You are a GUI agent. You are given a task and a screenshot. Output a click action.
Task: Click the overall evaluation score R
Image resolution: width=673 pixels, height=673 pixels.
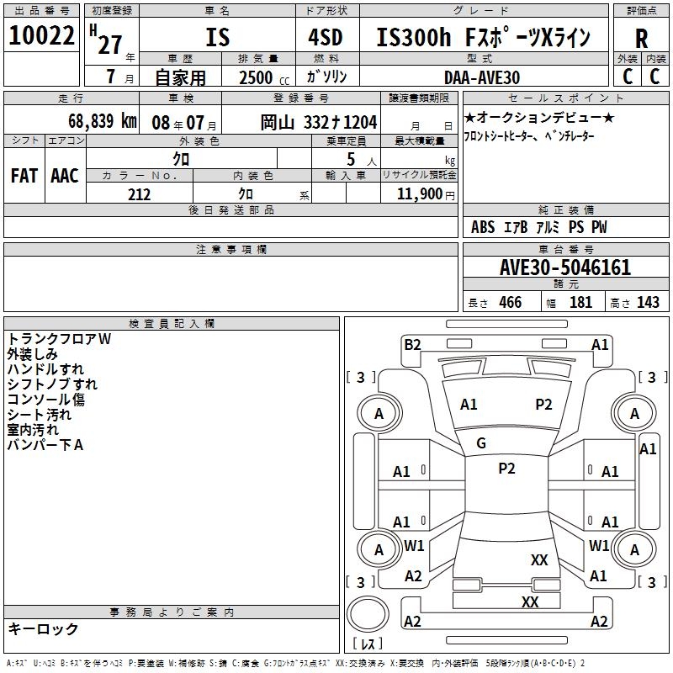tap(641, 39)
